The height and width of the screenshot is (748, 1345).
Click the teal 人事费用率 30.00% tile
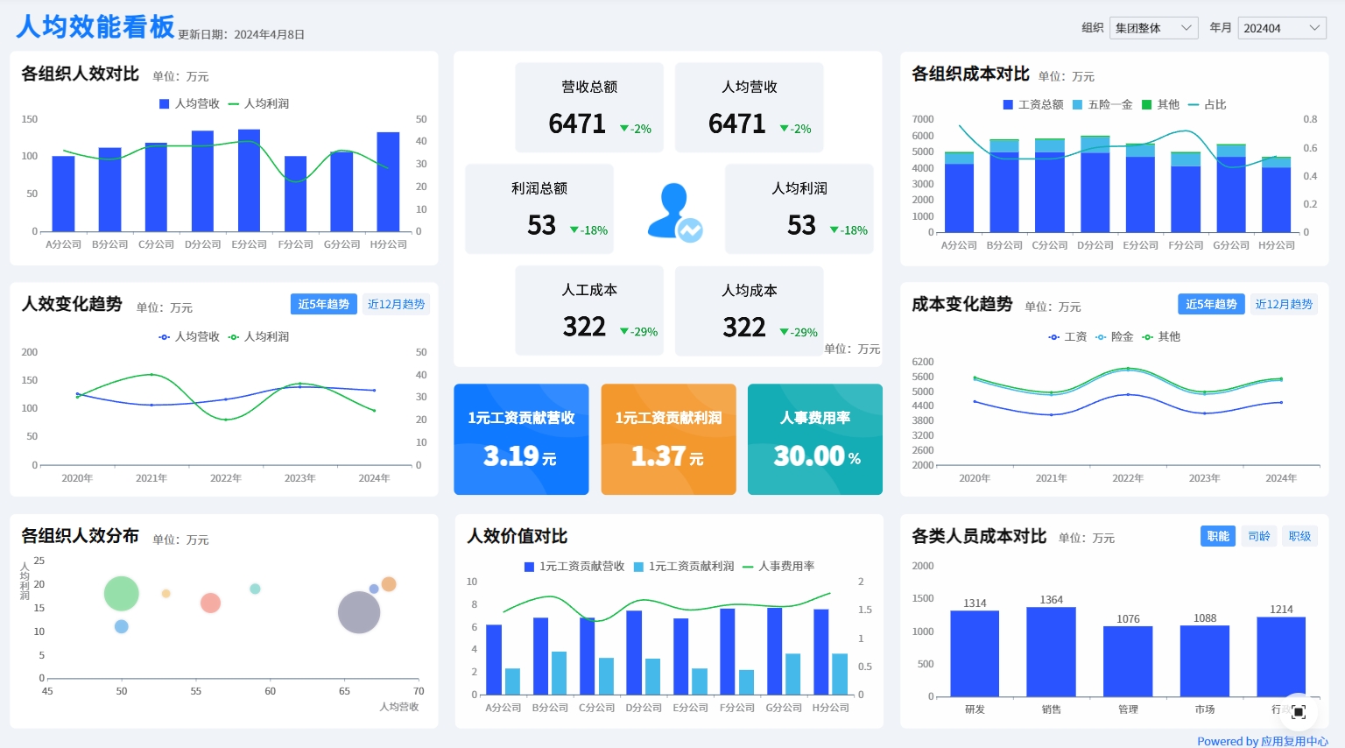(x=815, y=440)
